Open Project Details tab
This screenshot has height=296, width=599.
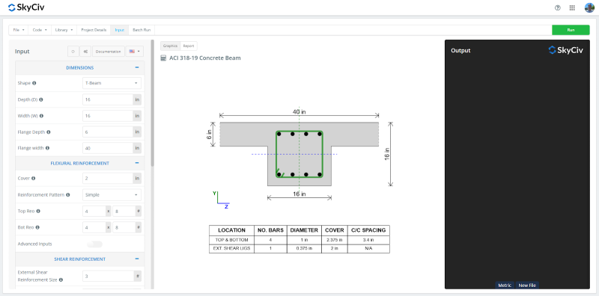pos(94,30)
